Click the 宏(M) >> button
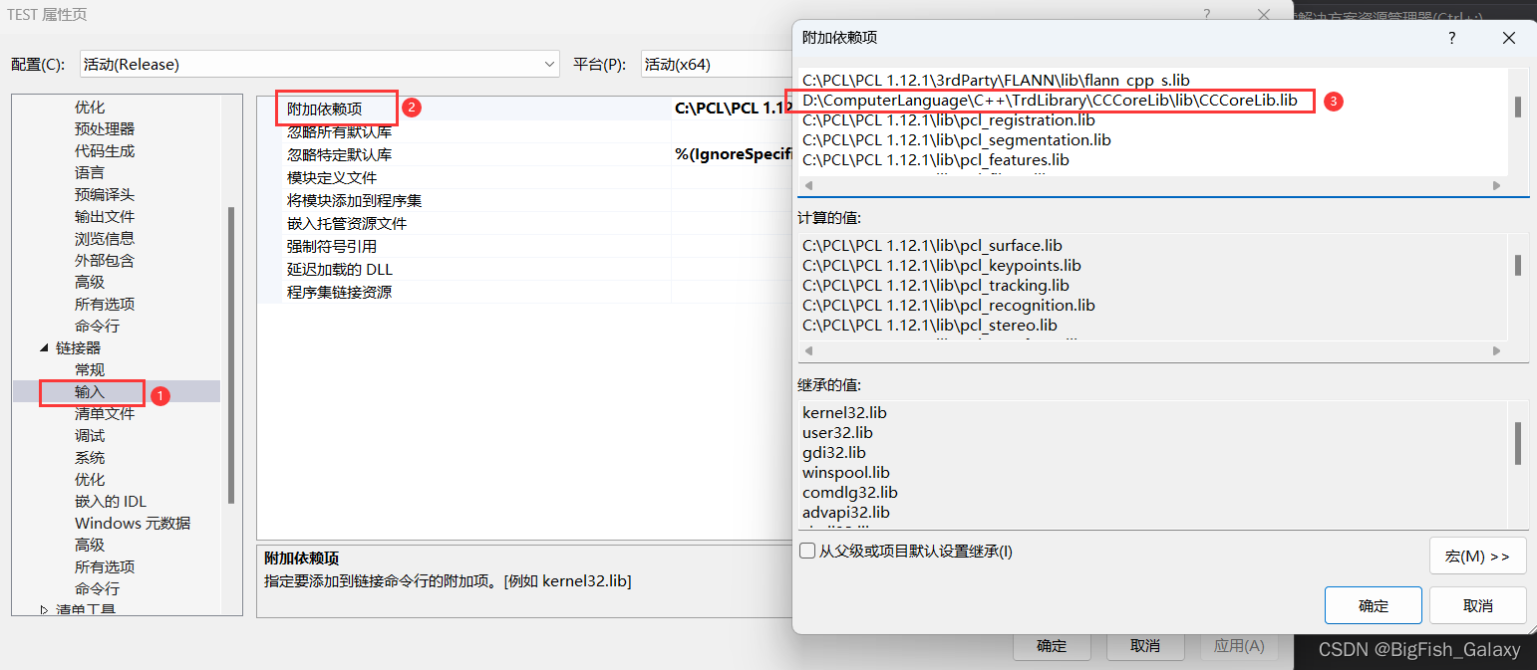The image size is (1537, 670). tap(1477, 556)
